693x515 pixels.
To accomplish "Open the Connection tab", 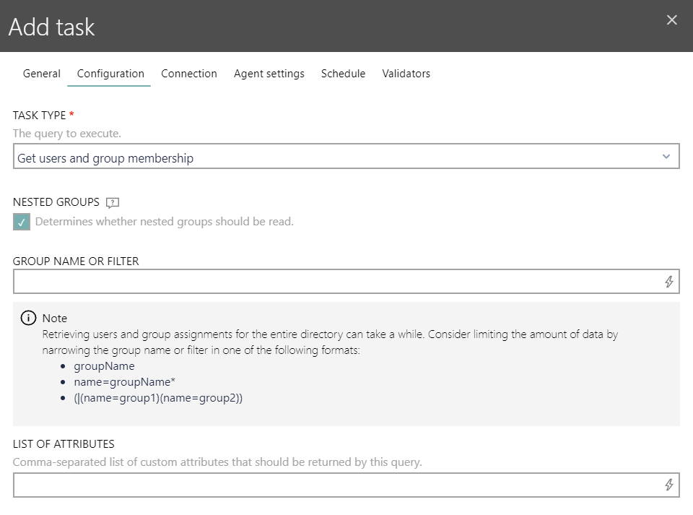I will point(189,74).
